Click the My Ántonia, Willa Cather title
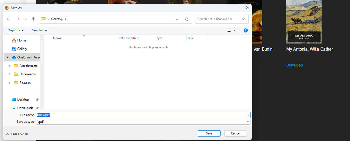This screenshot has height=141, width=350. 309,49
